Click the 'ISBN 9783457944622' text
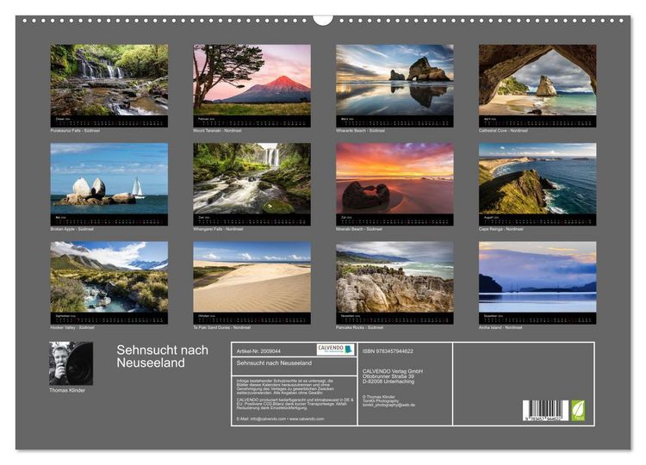Screen dimensions: 646x465 point(388,351)
